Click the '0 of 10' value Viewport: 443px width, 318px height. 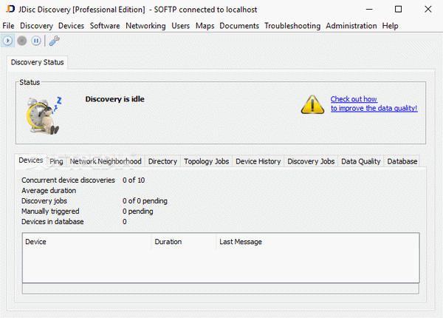pos(134,180)
